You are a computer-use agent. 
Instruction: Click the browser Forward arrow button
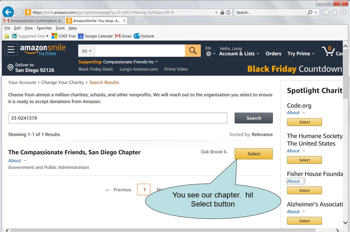[x=19, y=12]
